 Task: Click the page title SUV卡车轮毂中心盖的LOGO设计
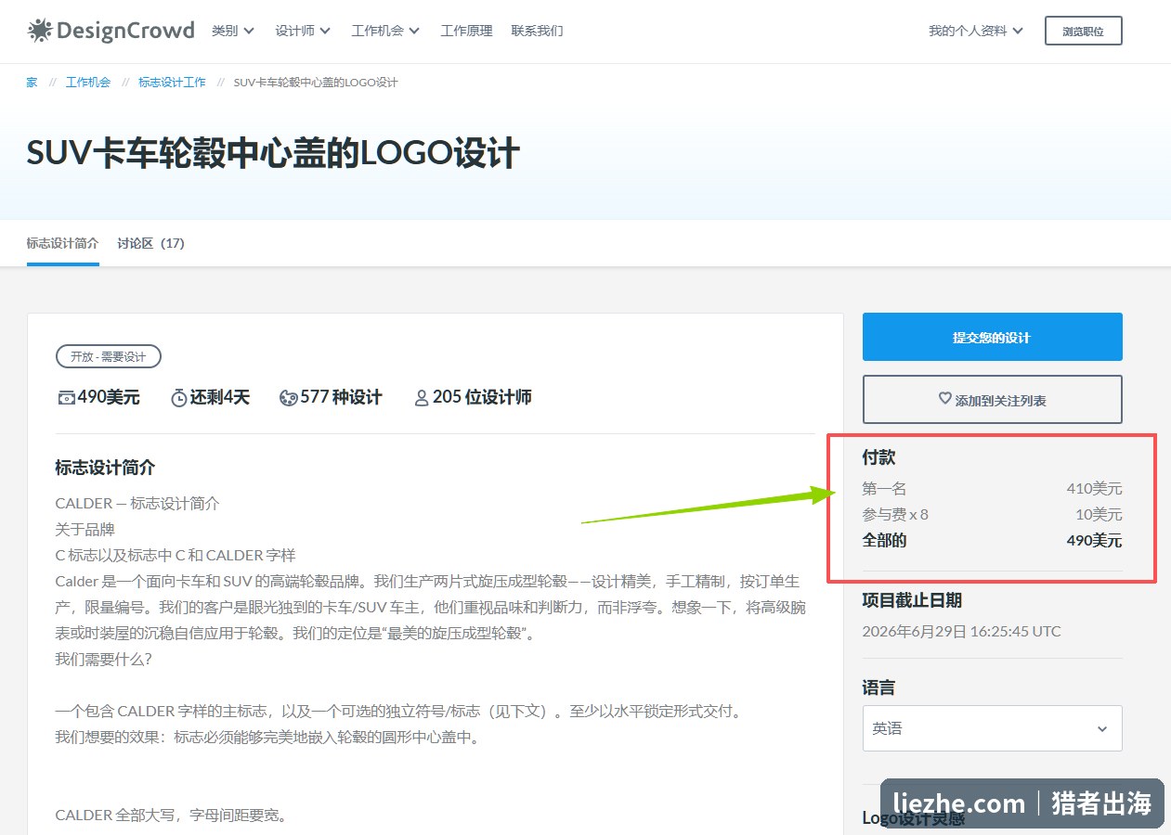point(273,154)
